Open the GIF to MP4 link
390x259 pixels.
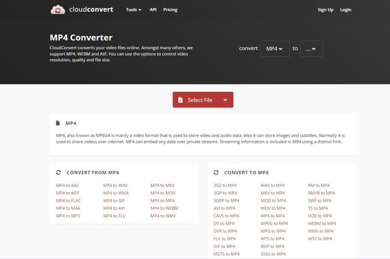pyautogui.click(x=224, y=246)
